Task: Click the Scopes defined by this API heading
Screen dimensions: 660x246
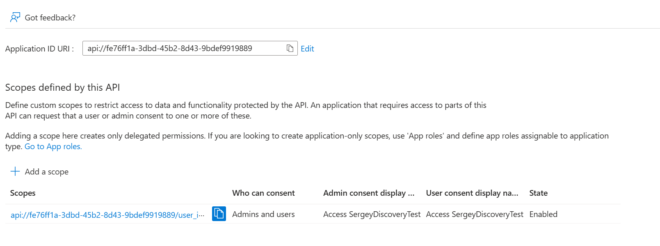Action: [62, 87]
